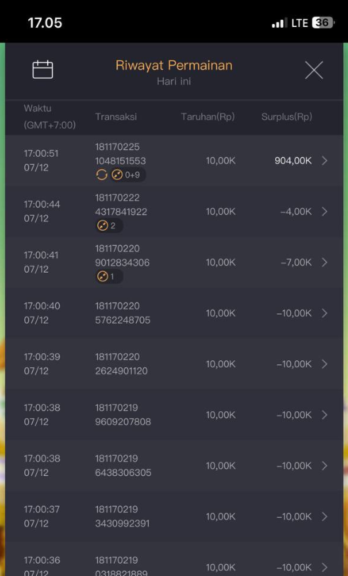
Task: Tap the free spin badge labeled 1
Action: (109, 276)
